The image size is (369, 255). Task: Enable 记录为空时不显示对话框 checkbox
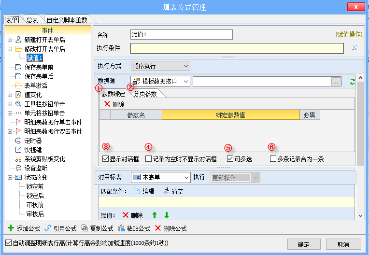(148, 159)
